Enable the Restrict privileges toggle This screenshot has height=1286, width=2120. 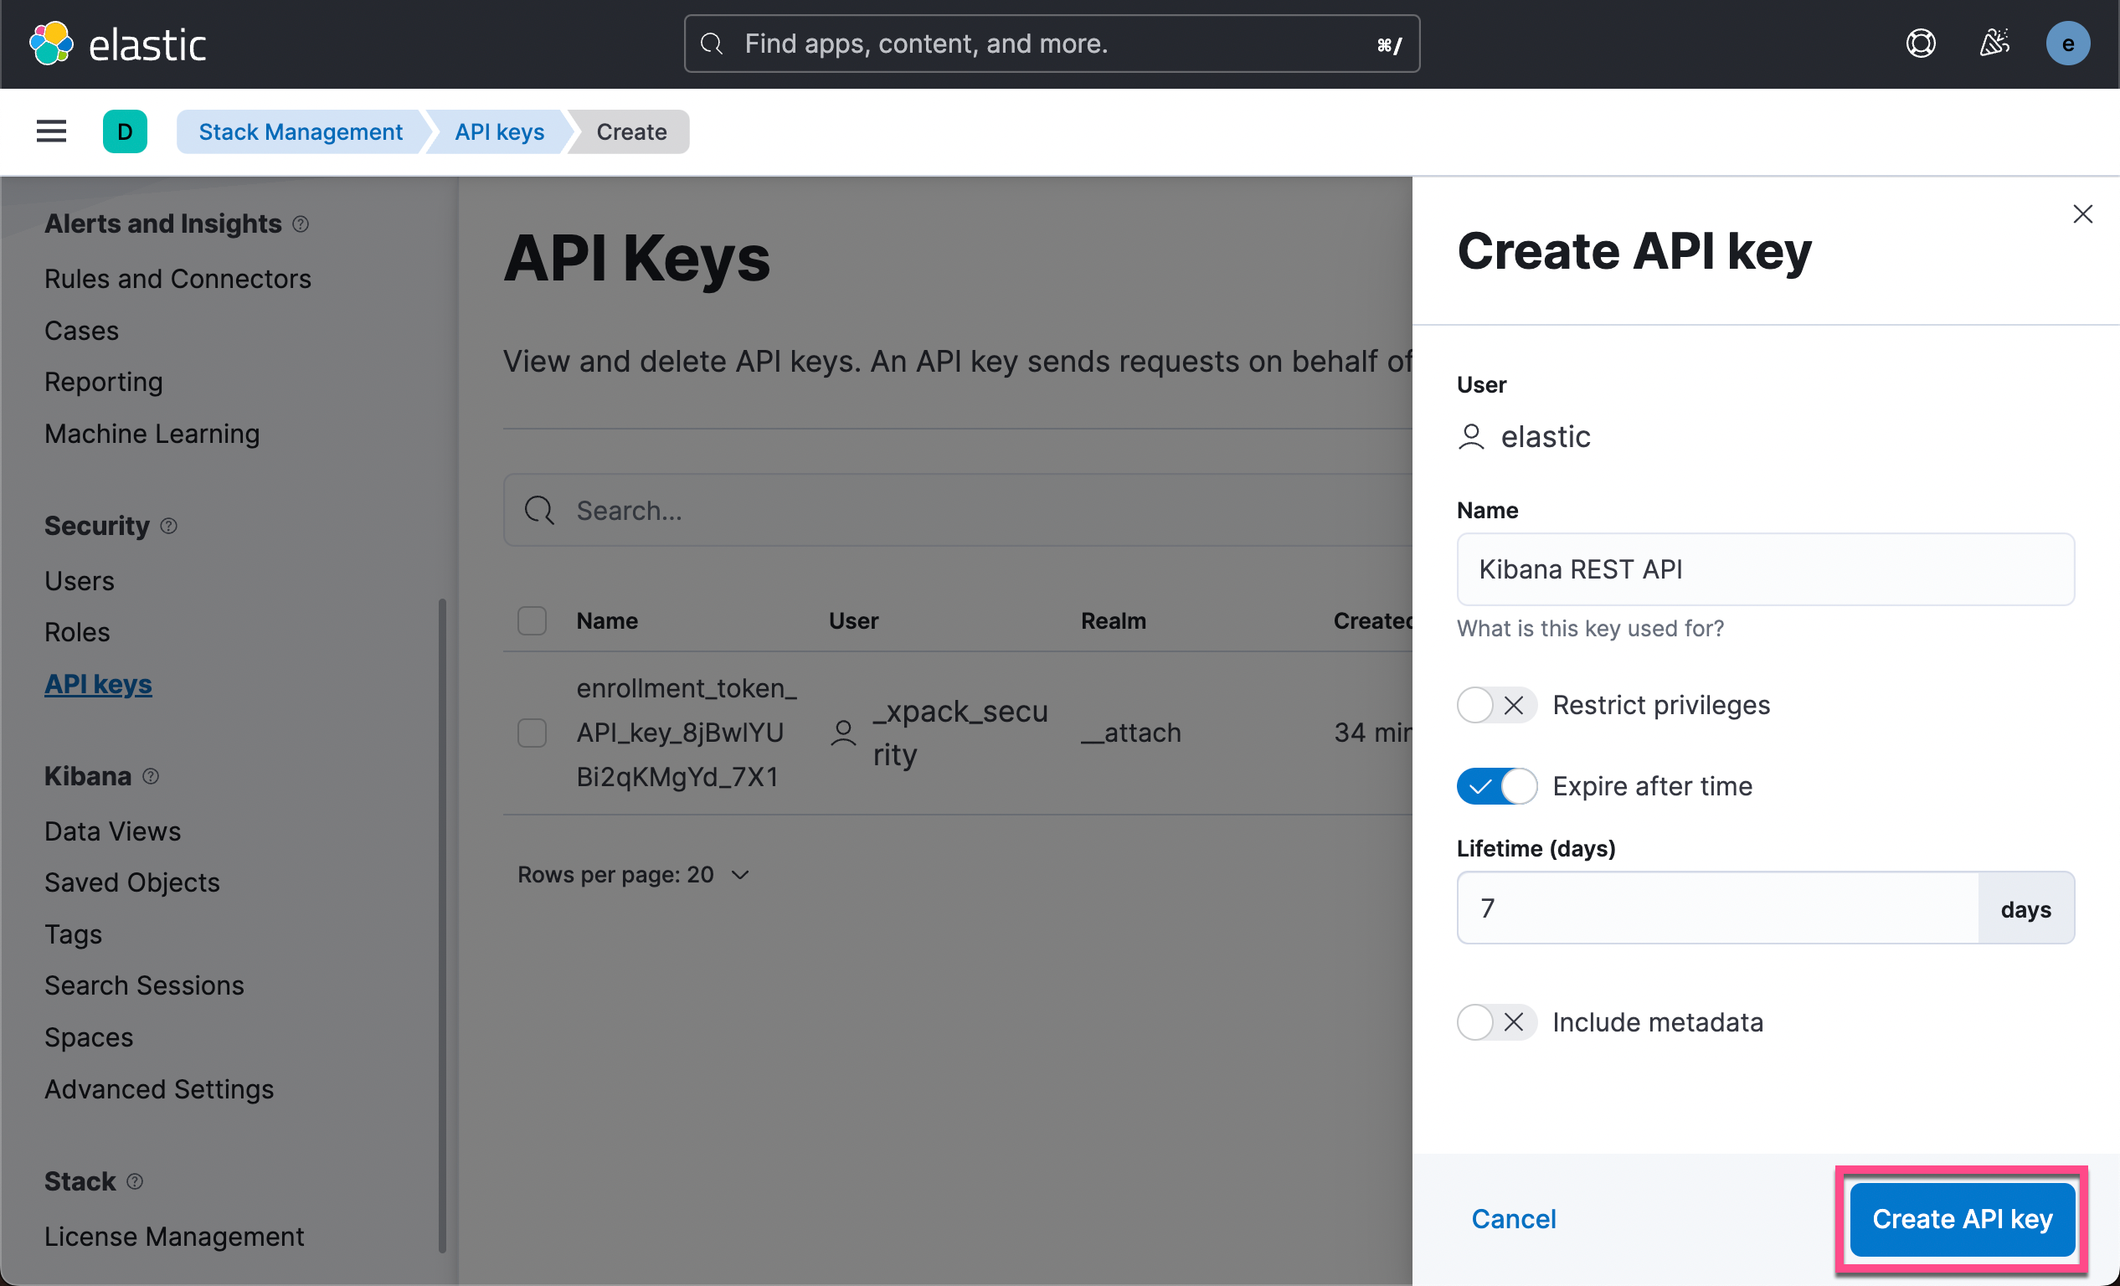1496,704
